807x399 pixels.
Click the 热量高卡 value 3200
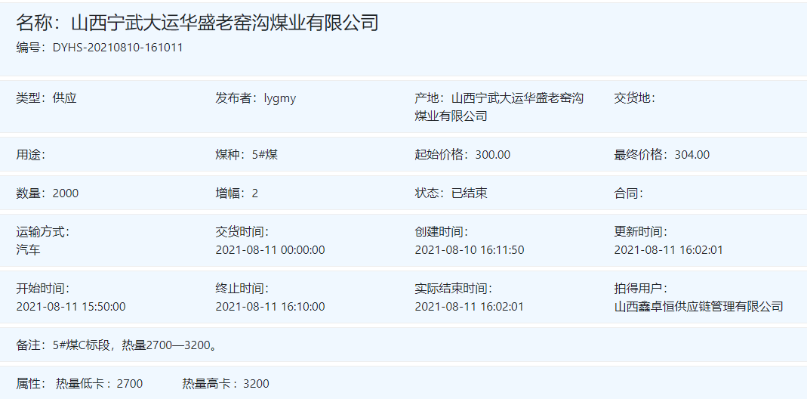(x=256, y=384)
